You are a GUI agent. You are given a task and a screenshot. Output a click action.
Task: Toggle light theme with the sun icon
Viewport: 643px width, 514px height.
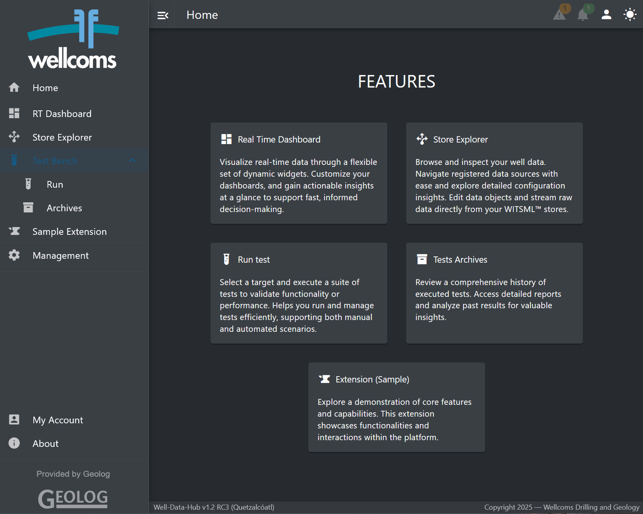coord(630,15)
